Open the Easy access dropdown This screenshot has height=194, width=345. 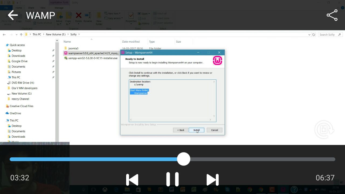[113, 18]
